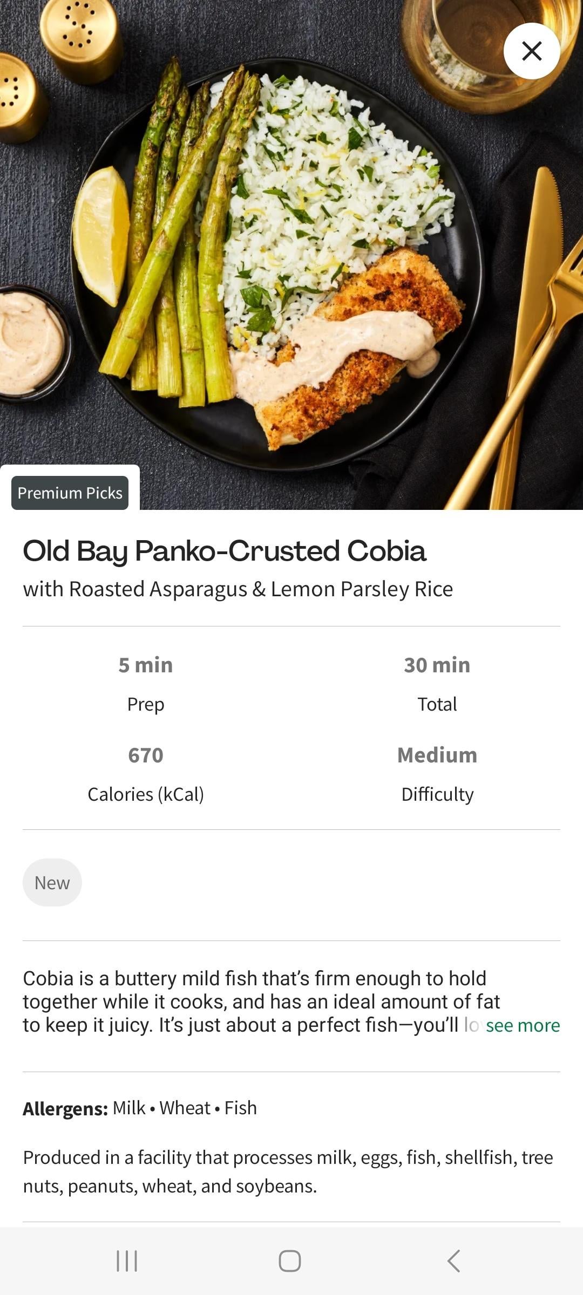The height and width of the screenshot is (1295, 583).
Task: Tap the Medium difficulty value
Action: pyautogui.click(x=437, y=755)
